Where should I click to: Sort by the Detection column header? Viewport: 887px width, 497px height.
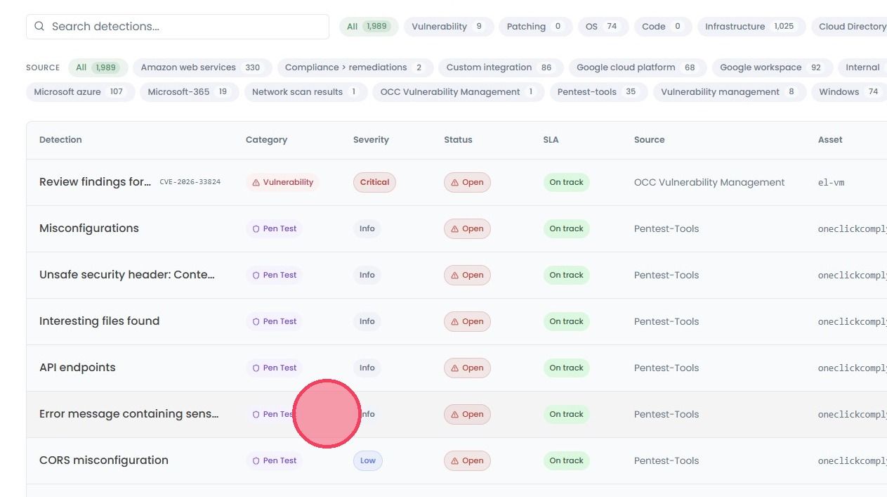60,140
